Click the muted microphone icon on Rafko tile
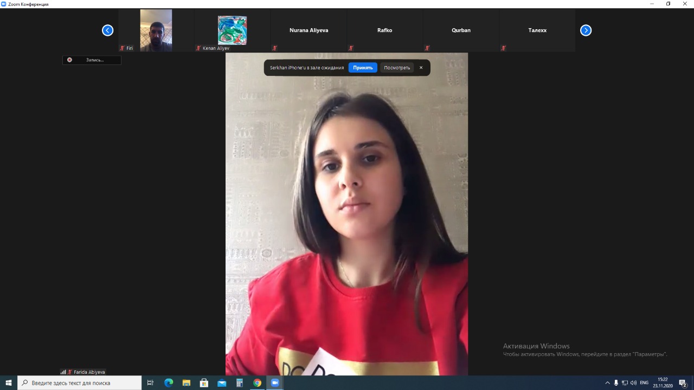 click(x=351, y=48)
